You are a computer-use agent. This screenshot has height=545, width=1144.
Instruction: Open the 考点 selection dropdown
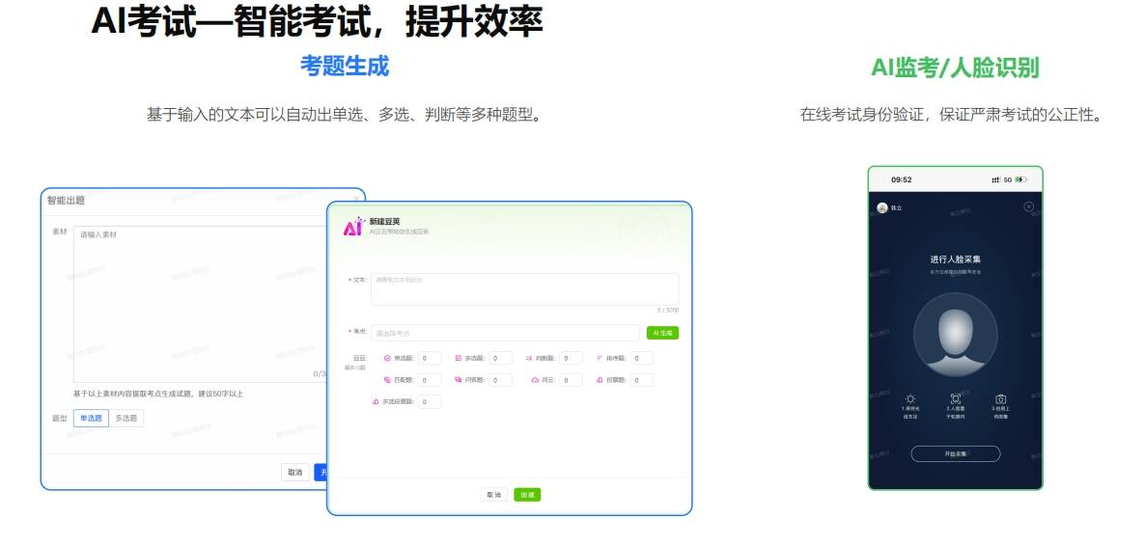pyautogui.click(x=505, y=333)
